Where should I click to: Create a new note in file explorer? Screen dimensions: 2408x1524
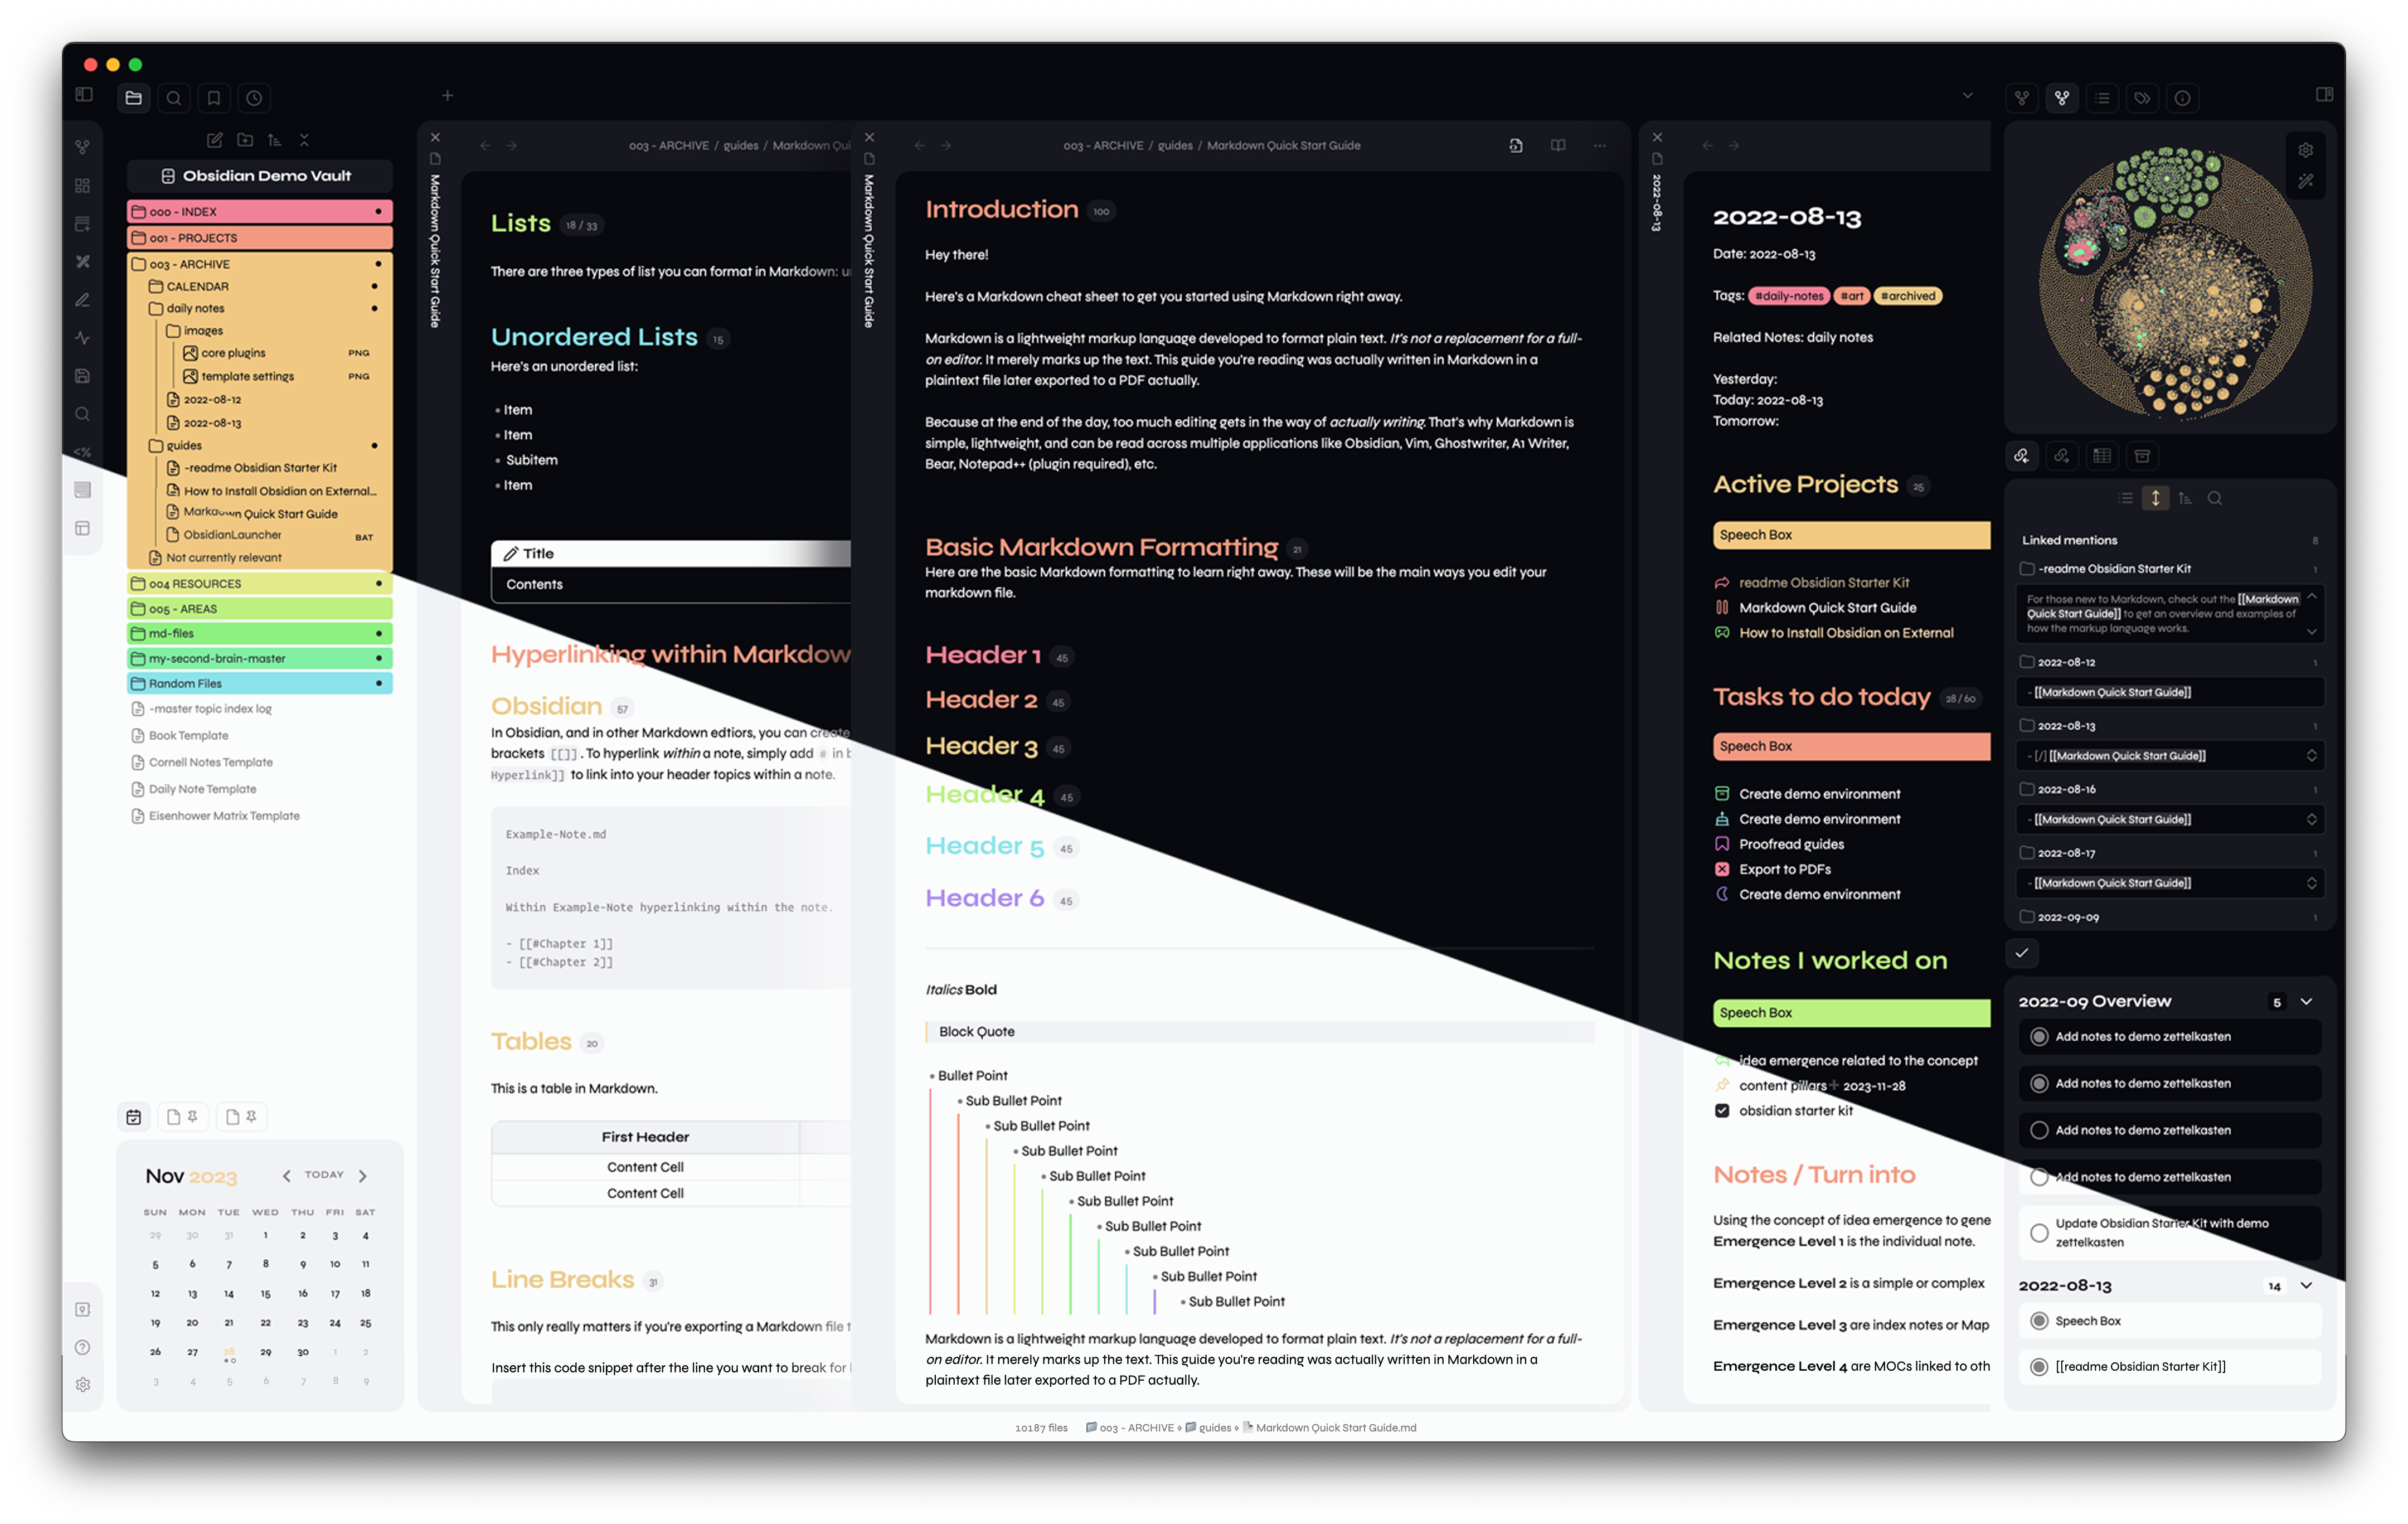pos(214,140)
